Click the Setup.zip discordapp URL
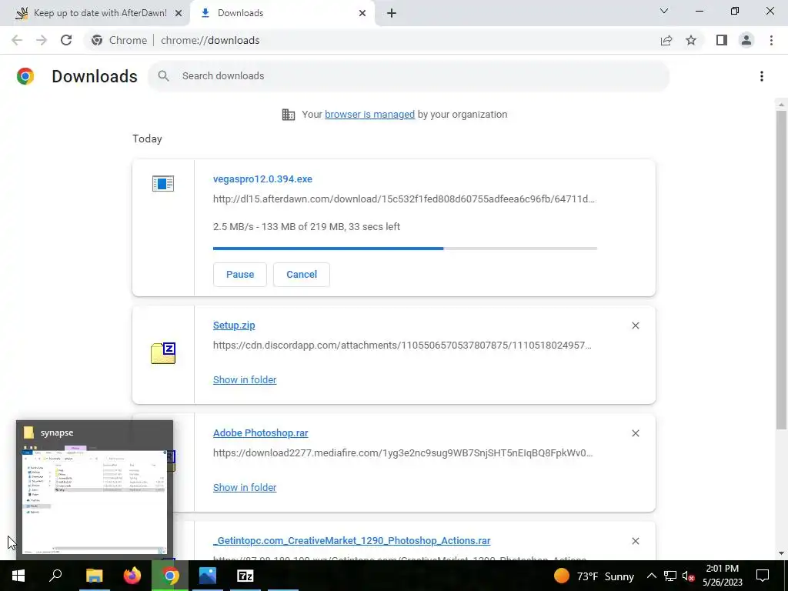The image size is (788, 591). click(402, 346)
